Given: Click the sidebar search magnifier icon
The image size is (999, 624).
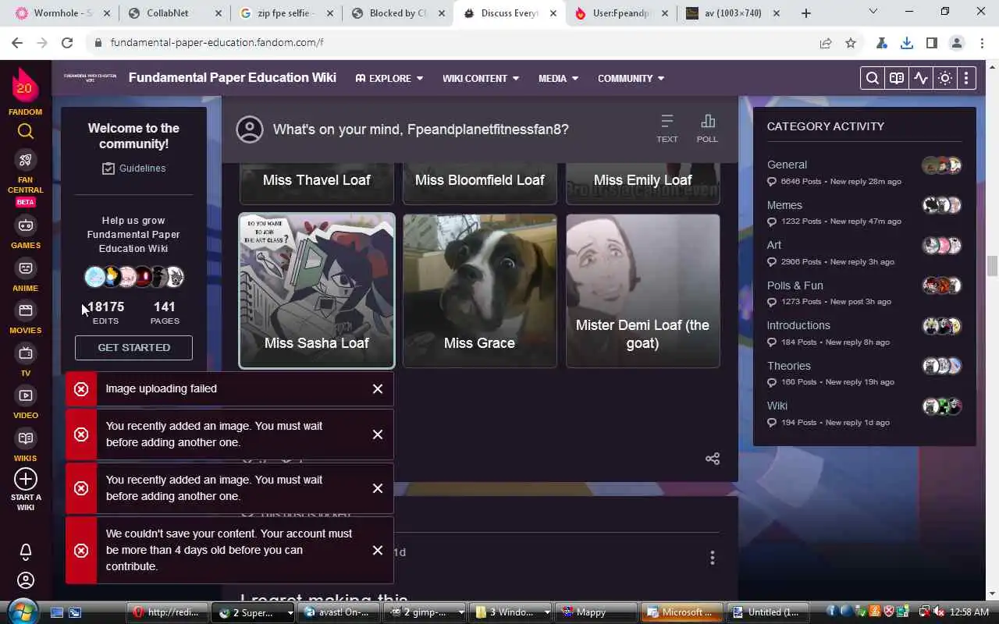Looking at the screenshot, I should pos(26,131).
